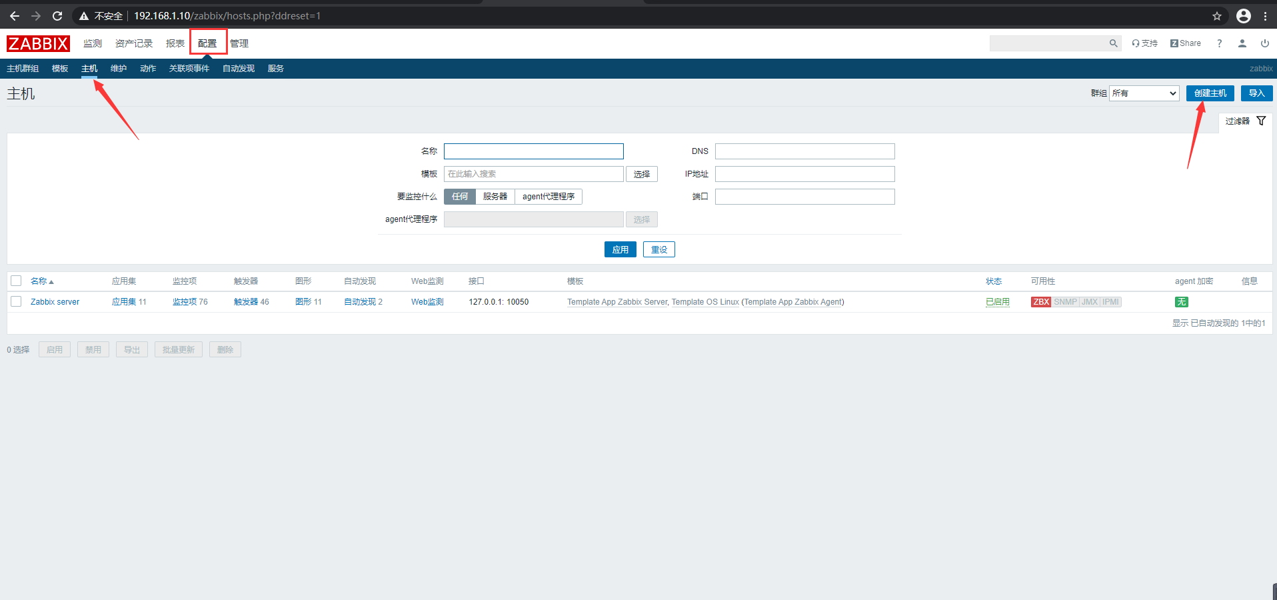Toggle the 过滤器 filter funnel icon
The height and width of the screenshot is (600, 1277).
tap(1261, 121)
